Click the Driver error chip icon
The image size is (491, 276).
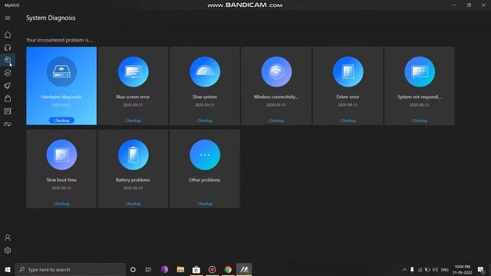coord(348,71)
